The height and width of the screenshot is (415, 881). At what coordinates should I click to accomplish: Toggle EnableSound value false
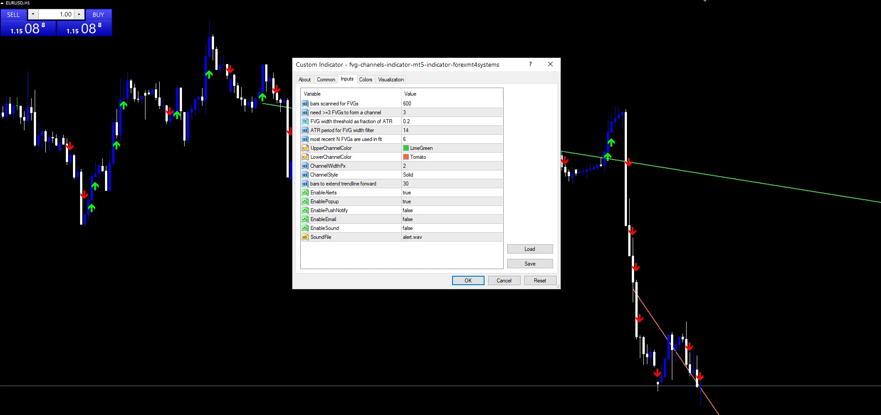point(452,228)
